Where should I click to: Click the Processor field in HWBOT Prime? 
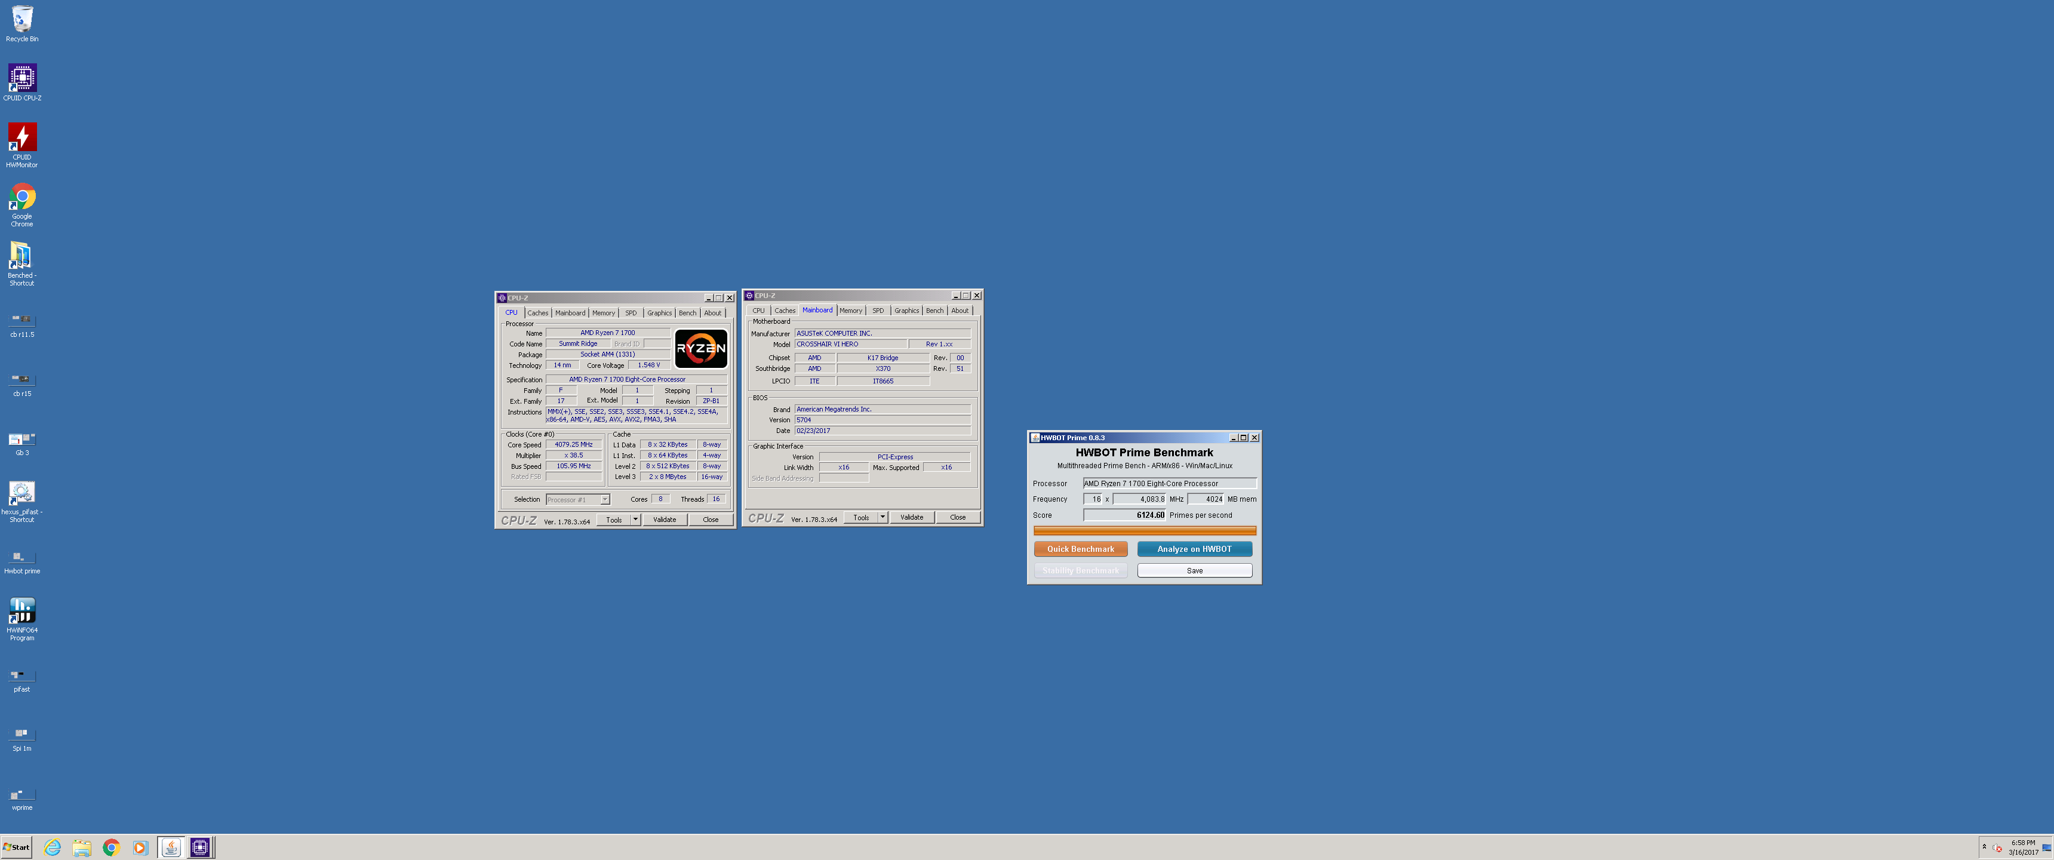pos(1169,483)
